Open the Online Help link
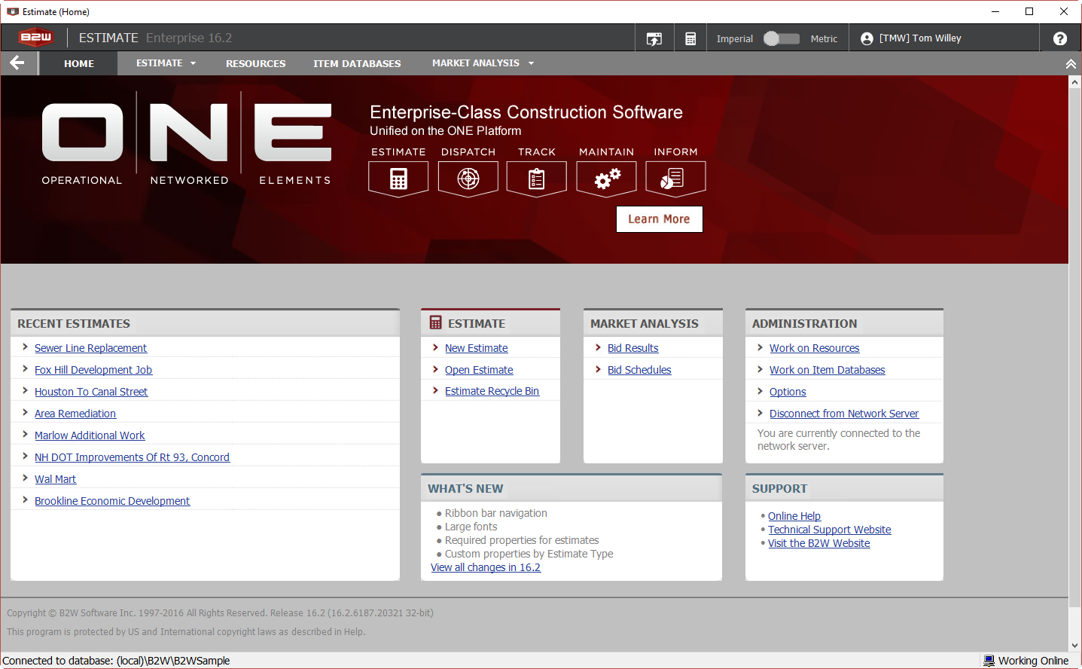The image size is (1082, 669). click(794, 516)
